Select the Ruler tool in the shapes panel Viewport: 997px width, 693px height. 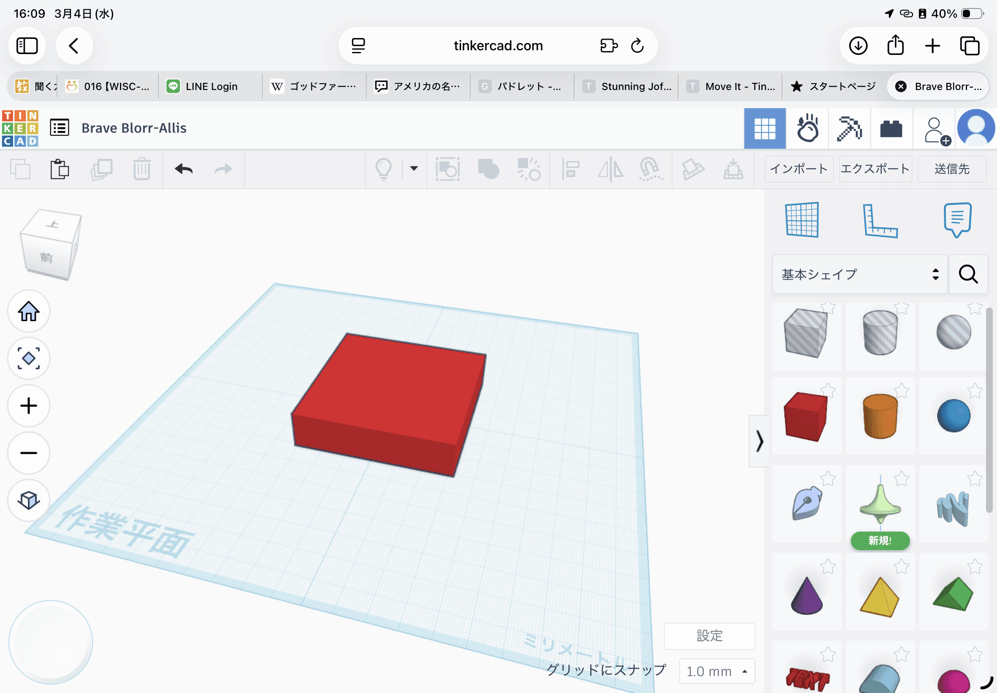881,220
